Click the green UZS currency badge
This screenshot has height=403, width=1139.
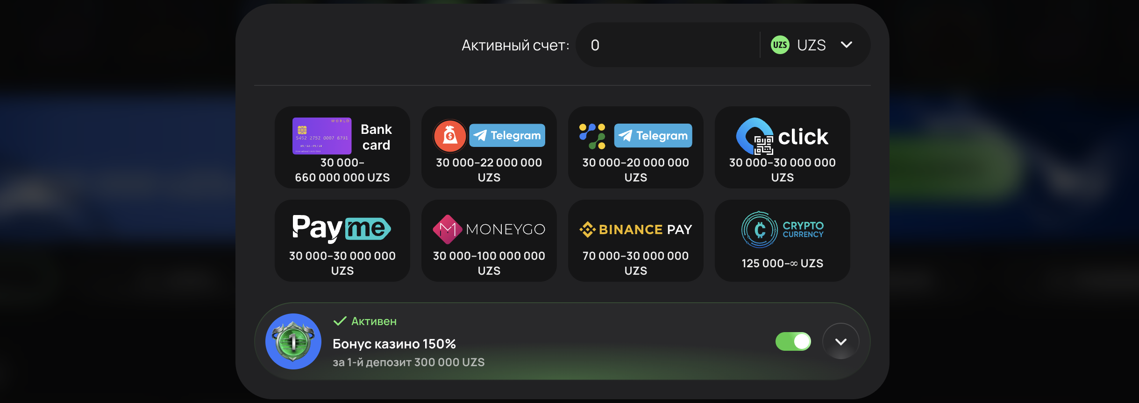click(x=780, y=45)
